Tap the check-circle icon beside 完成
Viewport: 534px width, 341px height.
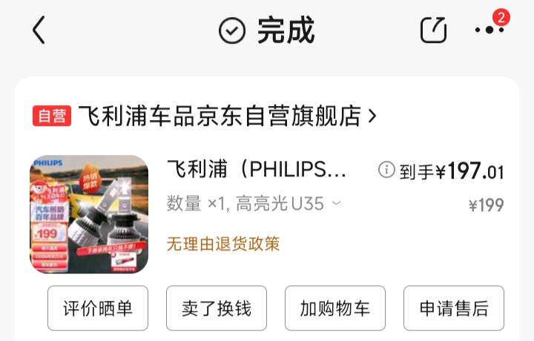point(231,30)
